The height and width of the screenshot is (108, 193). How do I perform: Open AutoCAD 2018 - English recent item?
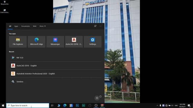pyautogui.click(x=55, y=66)
